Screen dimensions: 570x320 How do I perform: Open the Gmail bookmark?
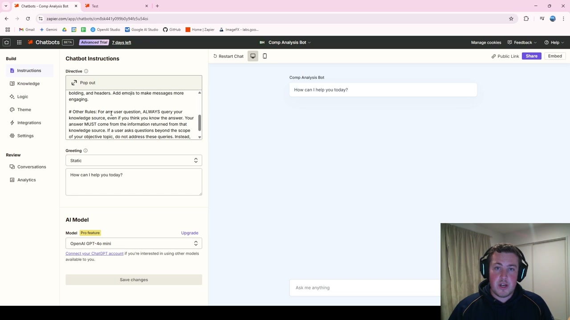click(x=26, y=30)
